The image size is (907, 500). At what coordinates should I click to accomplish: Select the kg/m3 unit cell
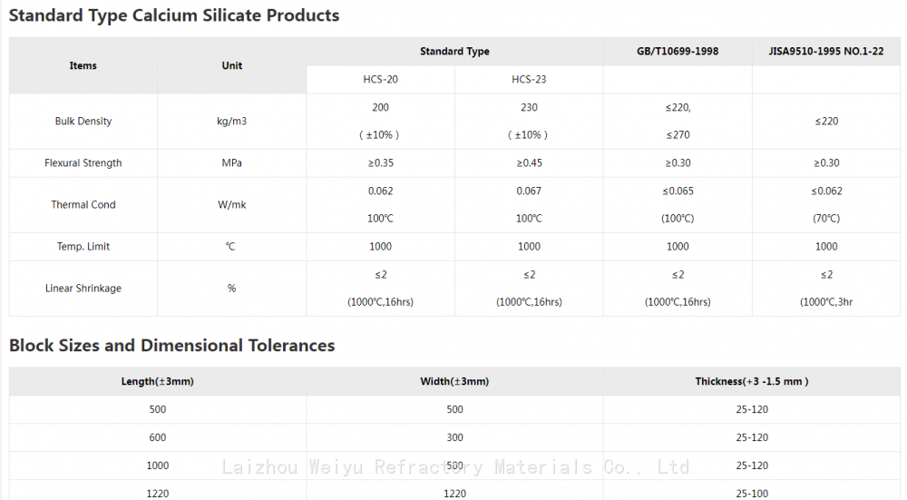click(x=232, y=122)
